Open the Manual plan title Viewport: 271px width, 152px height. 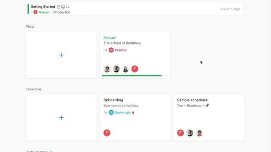point(109,38)
